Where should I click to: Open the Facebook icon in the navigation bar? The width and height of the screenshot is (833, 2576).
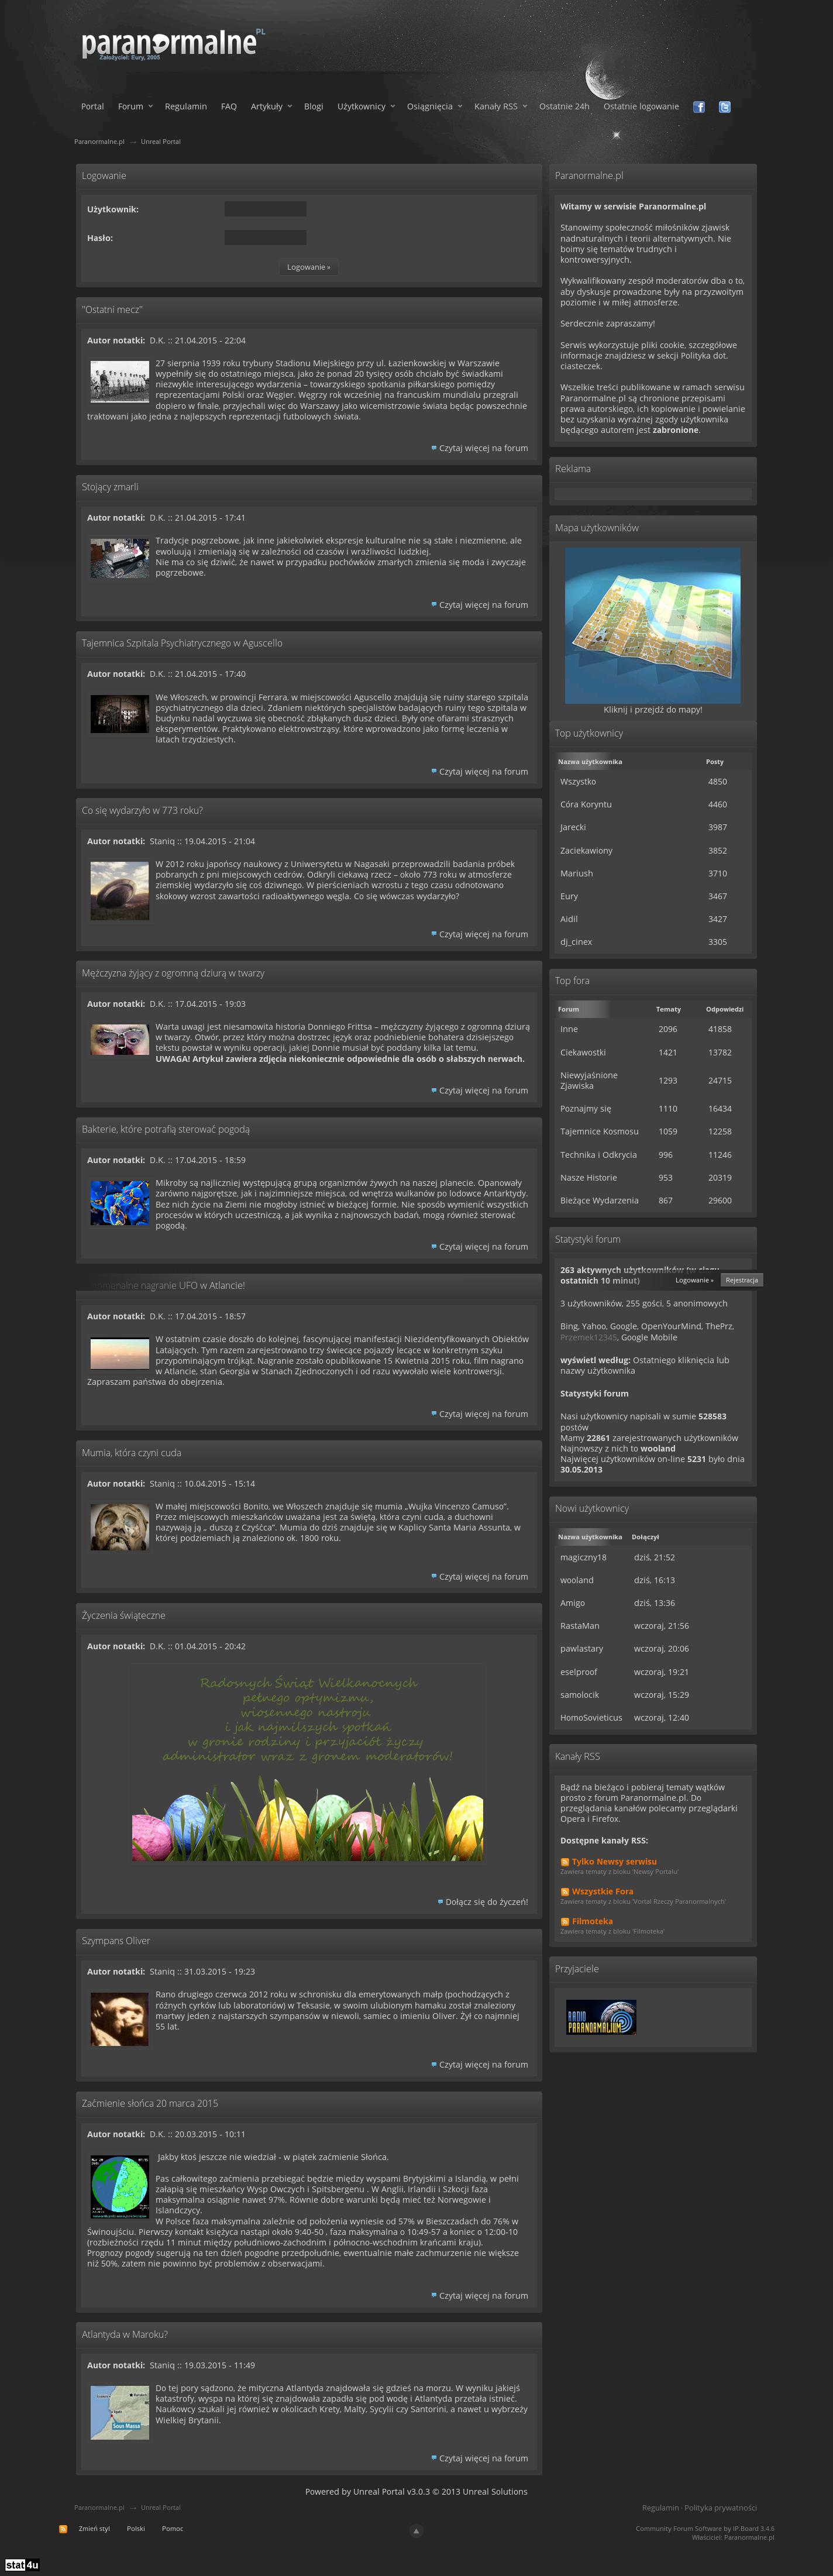699,107
